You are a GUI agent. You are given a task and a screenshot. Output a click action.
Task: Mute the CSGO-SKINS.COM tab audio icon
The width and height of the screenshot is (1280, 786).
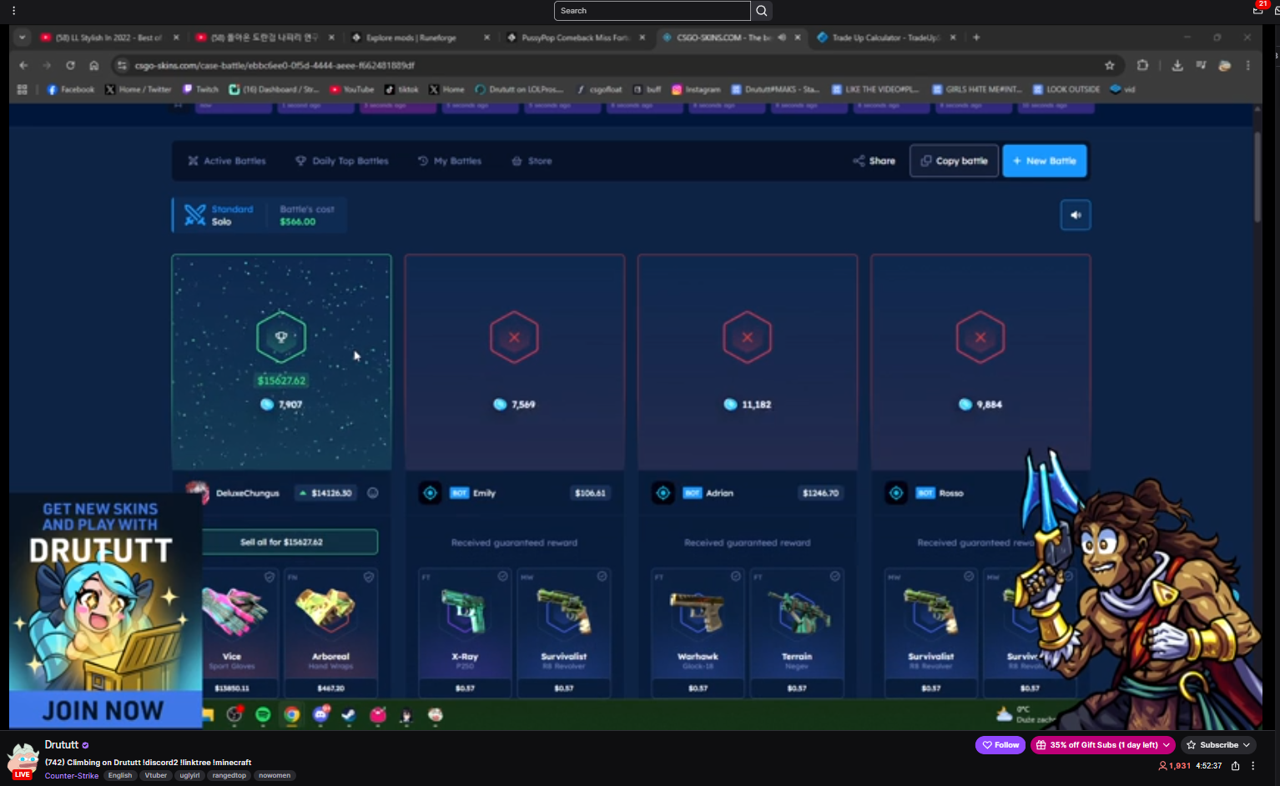pos(782,38)
